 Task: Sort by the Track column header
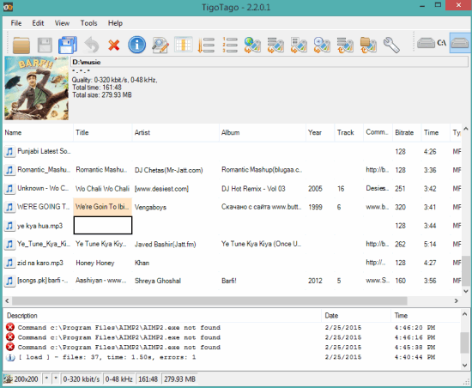tap(349, 132)
